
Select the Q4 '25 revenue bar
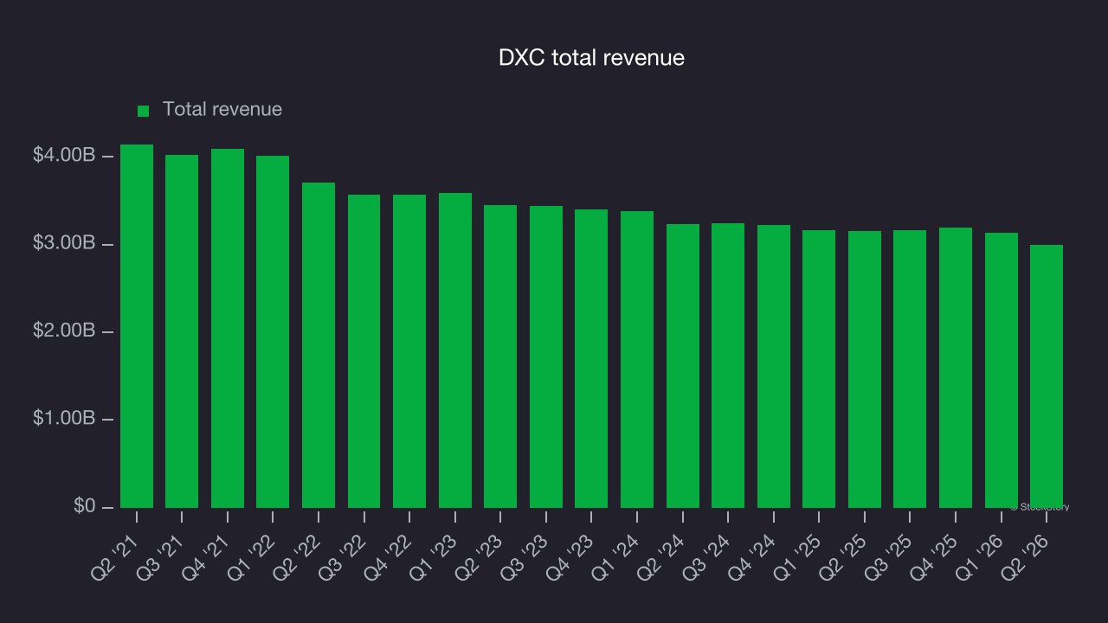956,368
